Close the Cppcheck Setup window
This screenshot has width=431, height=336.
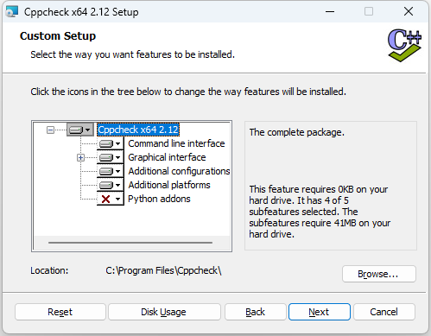(x=409, y=12)
